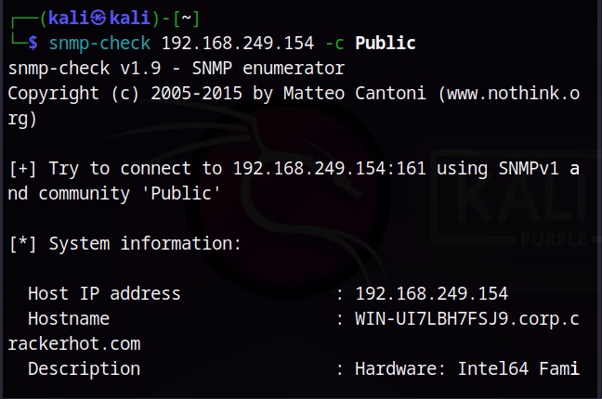
Task: Click the Host IP address value
Action: (432, 293)
